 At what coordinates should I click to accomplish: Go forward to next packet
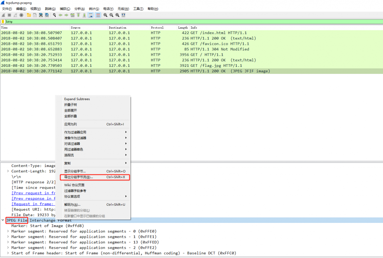66,15
